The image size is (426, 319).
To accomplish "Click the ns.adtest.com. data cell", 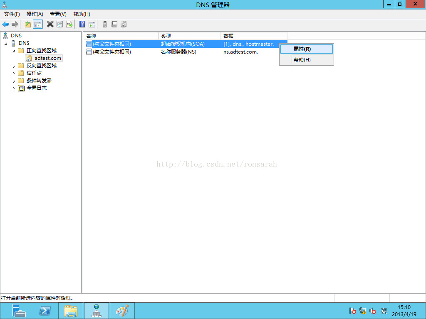I will (241, 52).
